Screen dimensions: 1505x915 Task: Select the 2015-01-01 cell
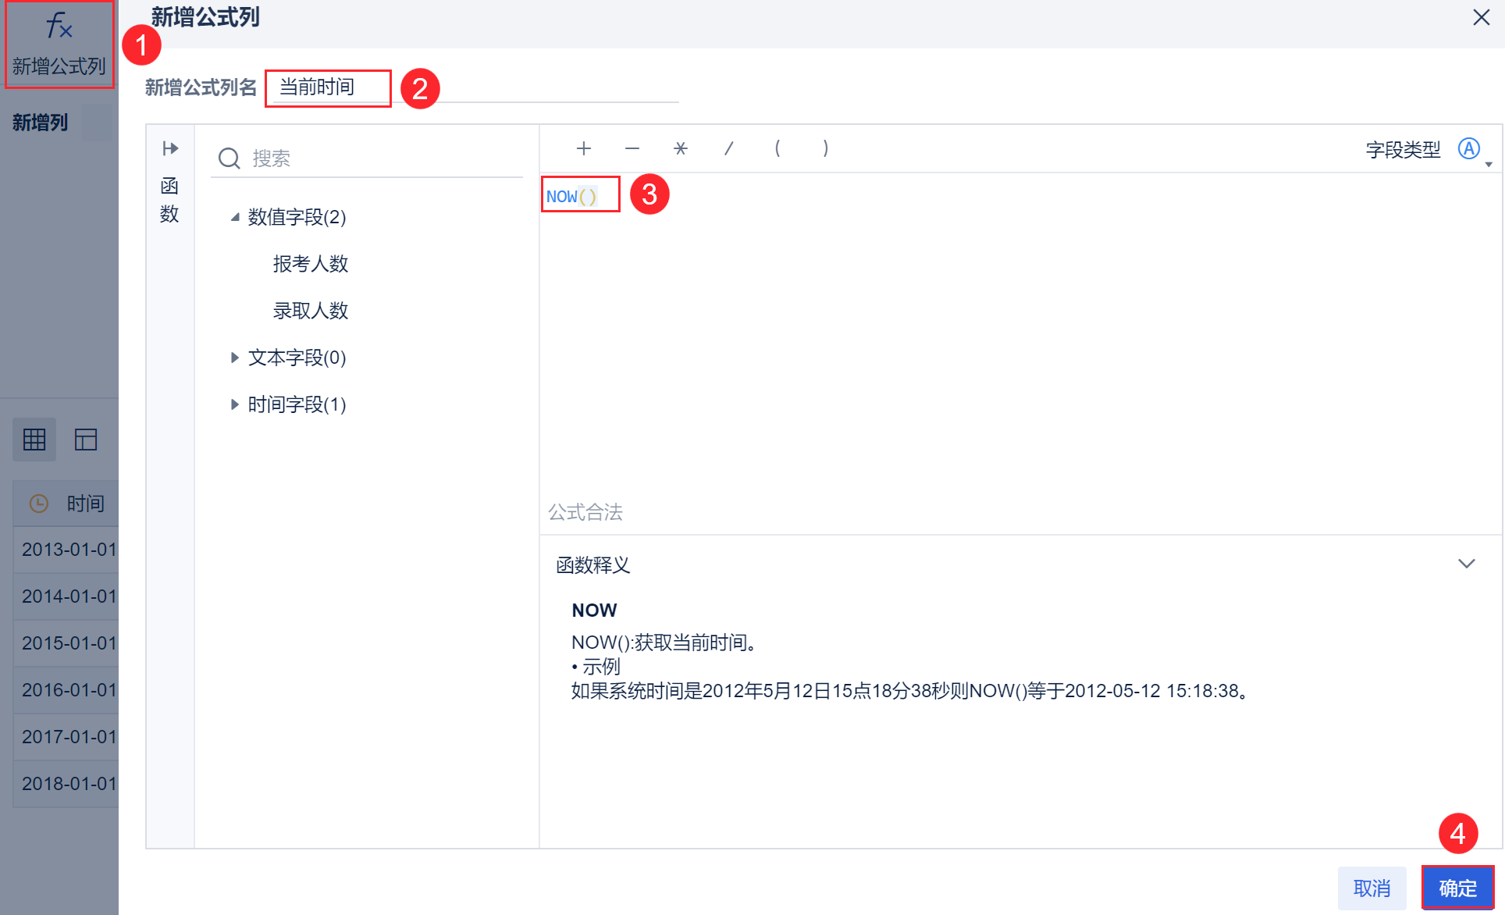[66, 643]
